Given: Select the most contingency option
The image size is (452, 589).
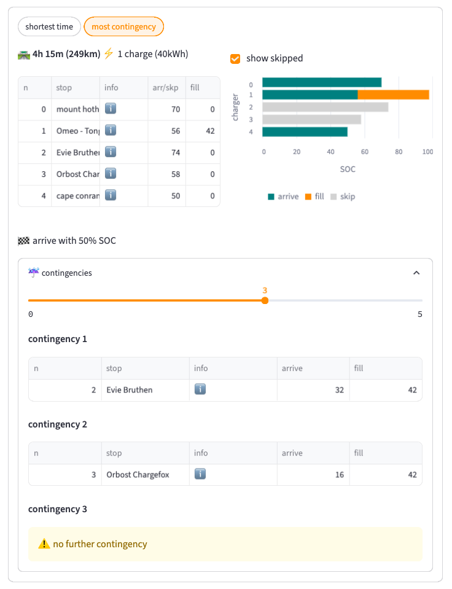Looking at the screenshot, I should coord(124,26).
